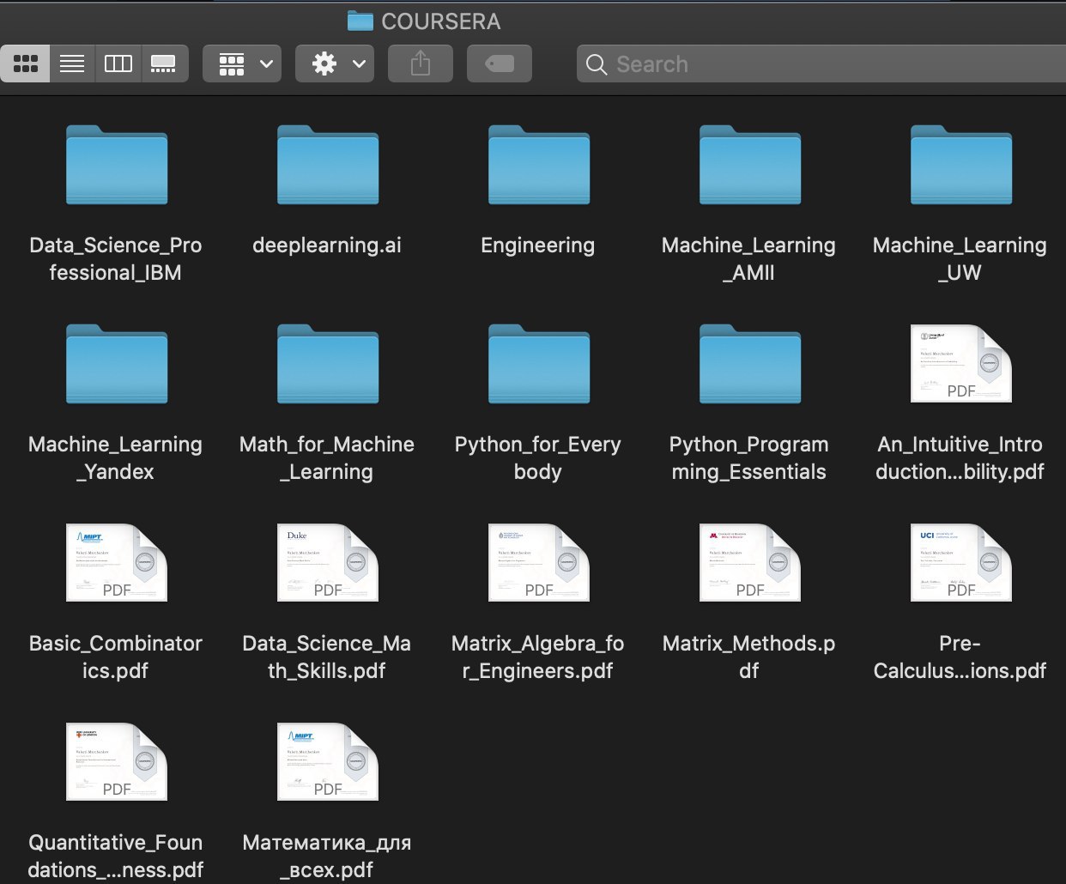Select the Matrix_Algebra_for_Engineers.pdf icon
Viewport: 1066px width, 884px height.
[x=539, y=562]
